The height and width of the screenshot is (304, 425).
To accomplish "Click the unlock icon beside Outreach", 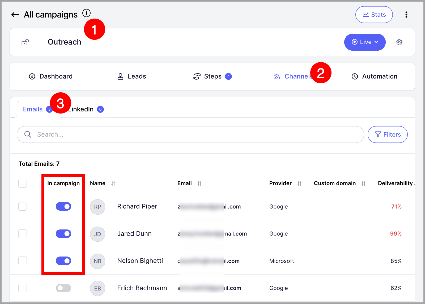I will (25, 42).
